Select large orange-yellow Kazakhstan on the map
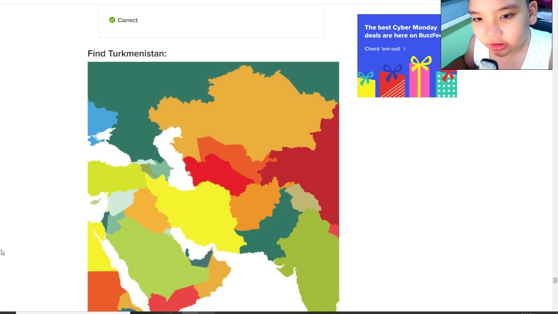 [x=244, y=113]
